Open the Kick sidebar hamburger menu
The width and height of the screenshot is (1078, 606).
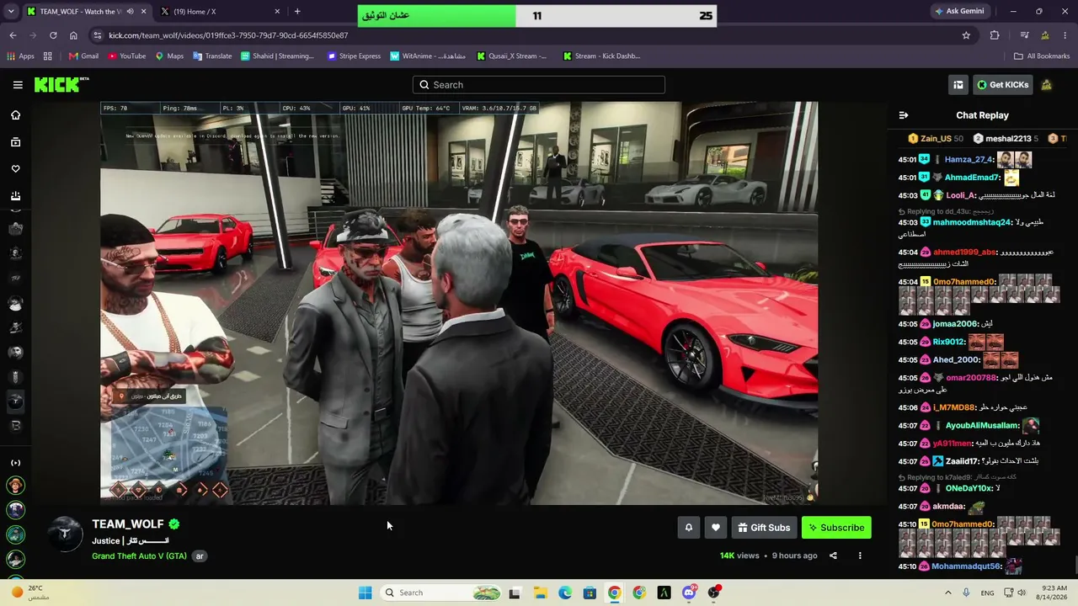tap(18, 85)
